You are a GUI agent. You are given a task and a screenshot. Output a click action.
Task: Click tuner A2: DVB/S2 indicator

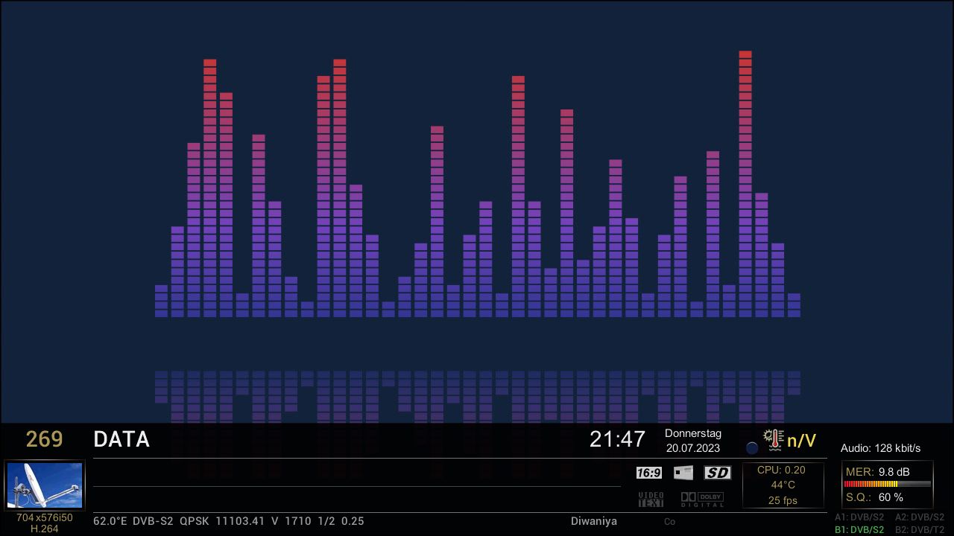[920, 517]
